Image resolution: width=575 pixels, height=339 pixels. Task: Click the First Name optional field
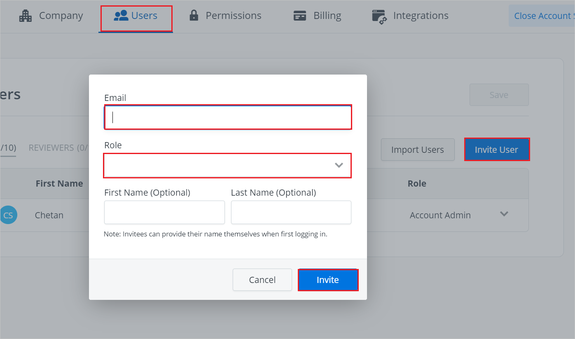[x=164, y=213]
